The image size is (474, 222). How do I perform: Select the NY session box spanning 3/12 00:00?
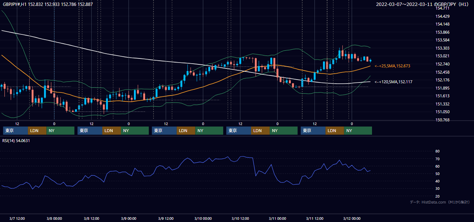click(358, 131)
